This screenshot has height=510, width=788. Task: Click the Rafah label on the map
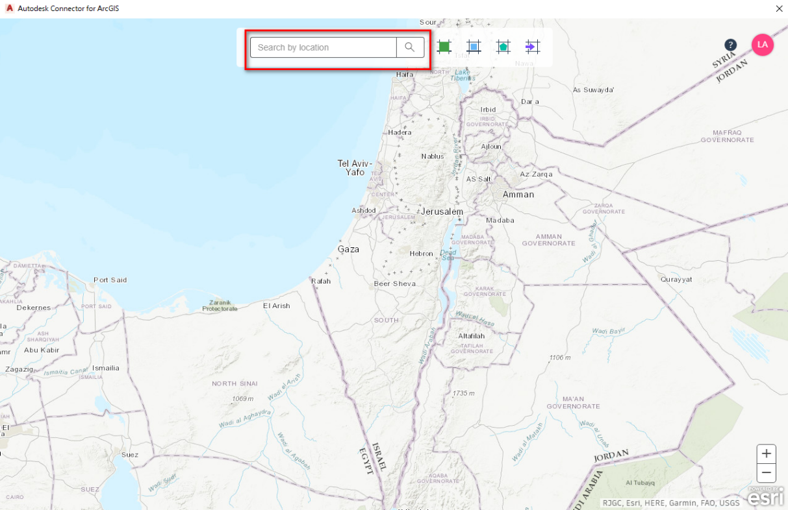(x=321, y=282)
